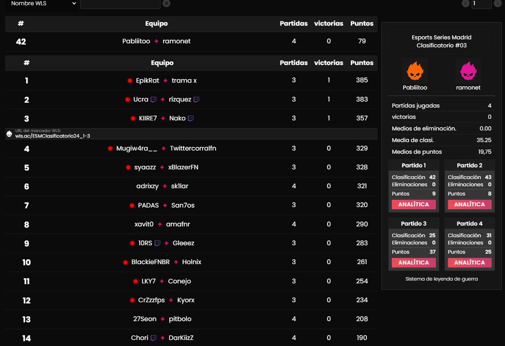Click the red live dot beside syaazz
Image resolution: width=505 pixels, height=346 pixels.
(x=128, y=168)
